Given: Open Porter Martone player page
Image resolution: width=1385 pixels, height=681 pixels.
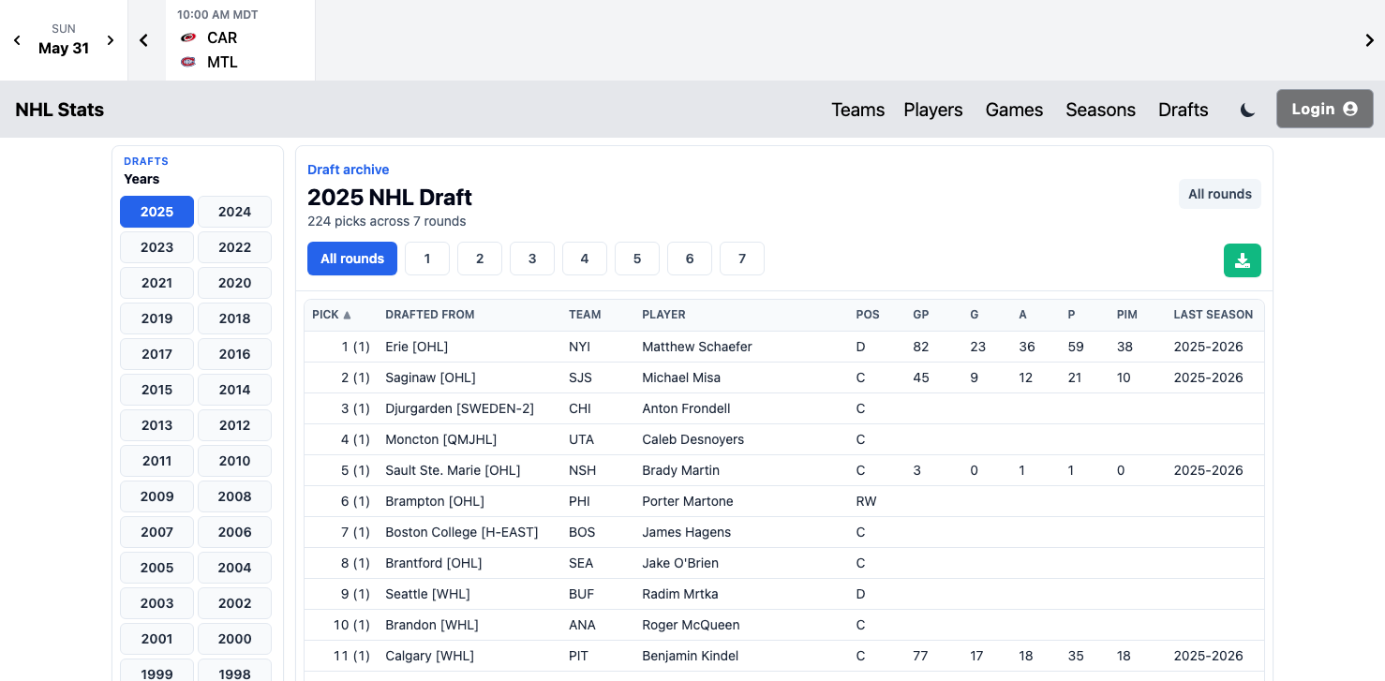Looking at the screenshot, I should 688,501.
